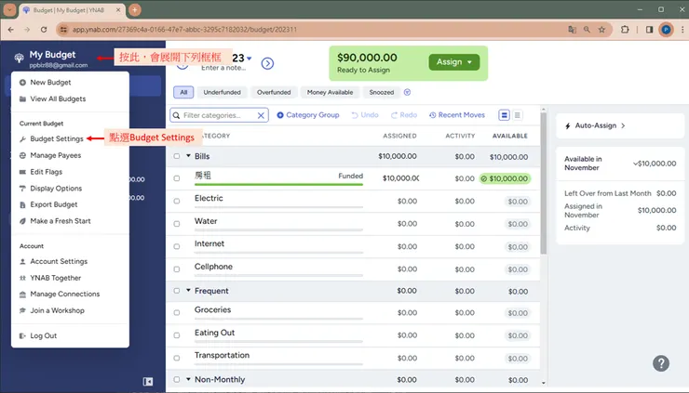Select the All filter tab
The height and width of the screenshot is (393, 689).
click(183, 92)
